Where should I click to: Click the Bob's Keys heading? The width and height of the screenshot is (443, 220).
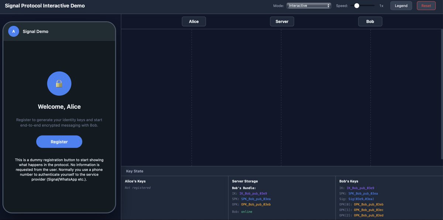[x=349, y=181]
